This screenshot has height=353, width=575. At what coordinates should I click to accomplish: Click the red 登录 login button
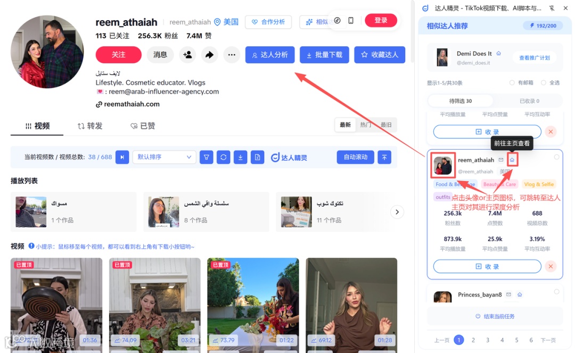381,20
